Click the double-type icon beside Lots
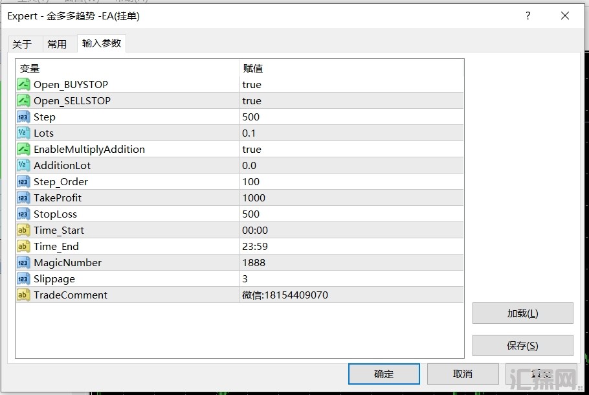 tap(23, 133)
